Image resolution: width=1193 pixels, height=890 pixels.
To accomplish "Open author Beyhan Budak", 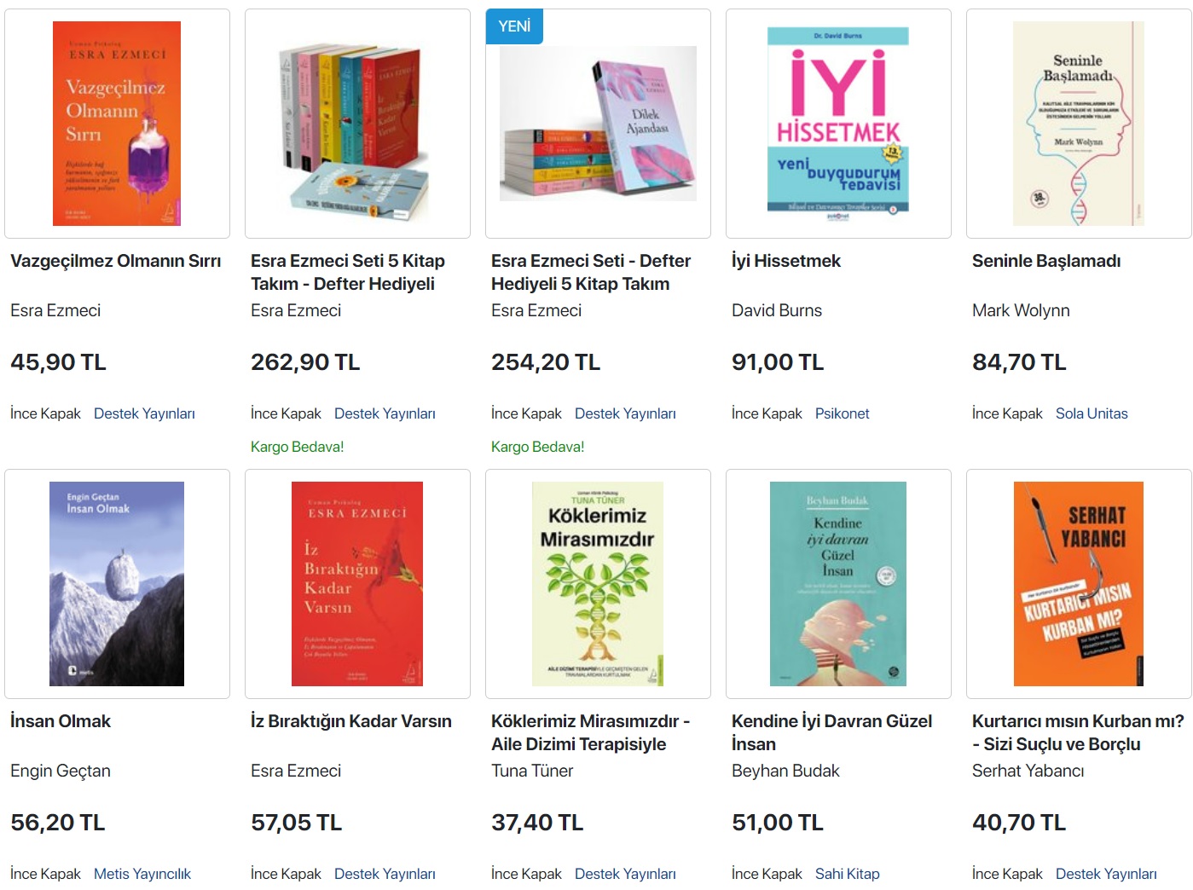I will click(x=785, y=771).
